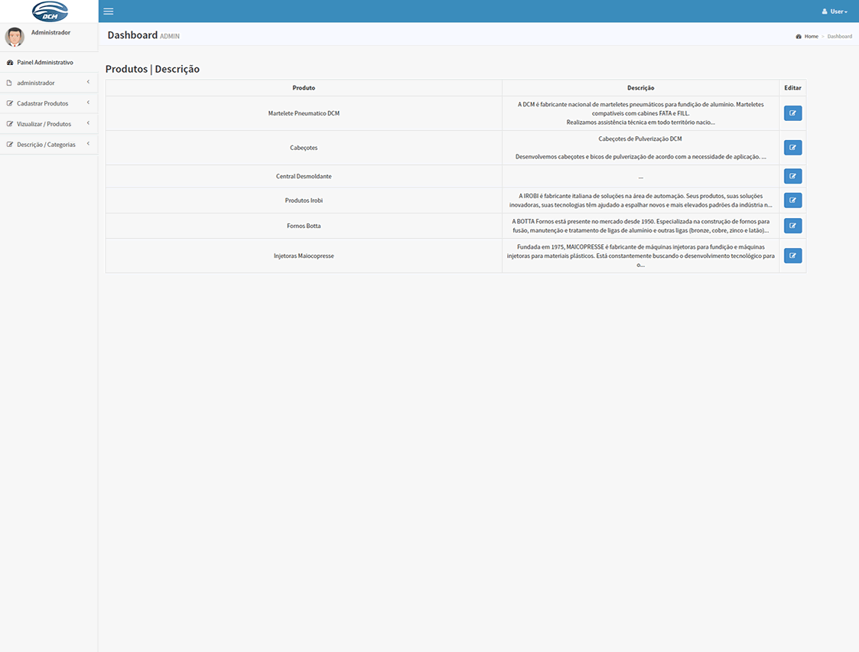The width and height of the screenshot is (859, 652).
Task: Go to Home breadcrumb link
Action: [811, 36]
